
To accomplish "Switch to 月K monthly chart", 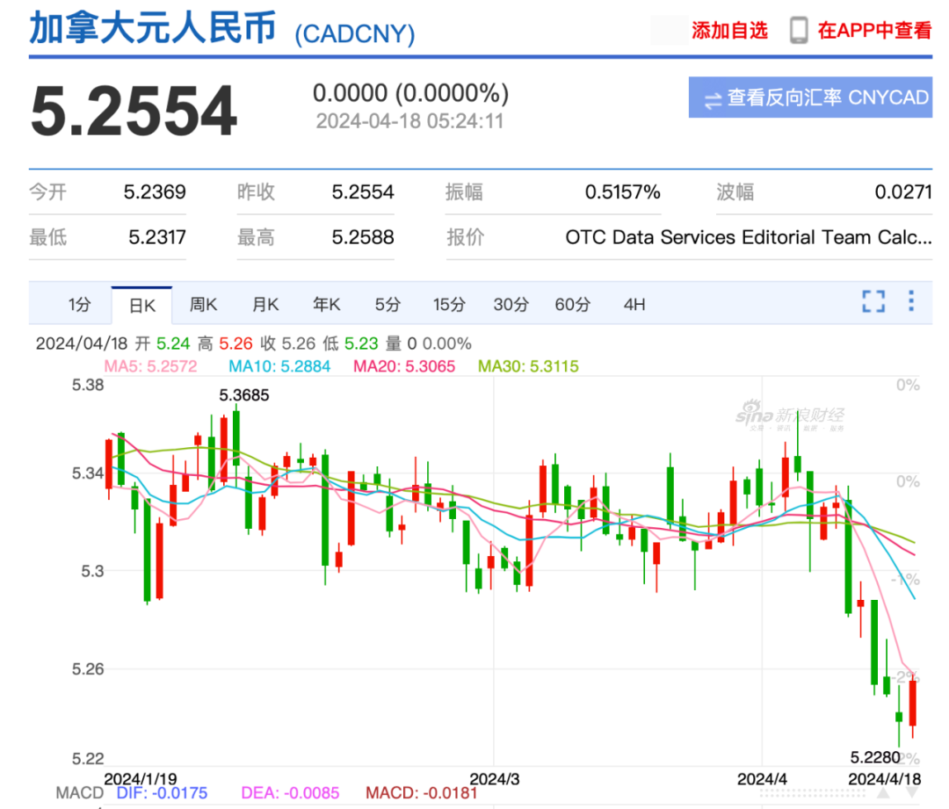I will click(265, 304).
